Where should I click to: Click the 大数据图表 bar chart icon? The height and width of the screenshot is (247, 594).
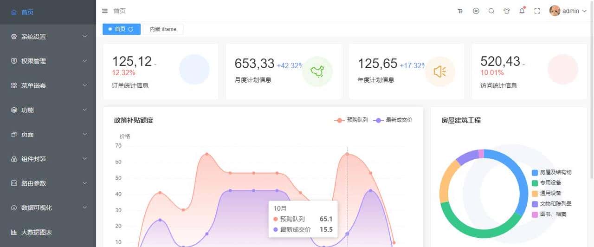click(14, 232)
